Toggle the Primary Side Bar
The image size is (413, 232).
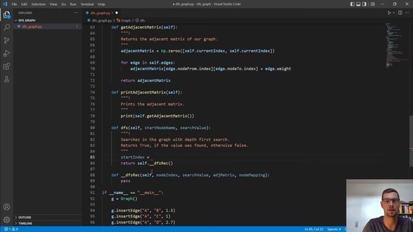coord(352,4)
